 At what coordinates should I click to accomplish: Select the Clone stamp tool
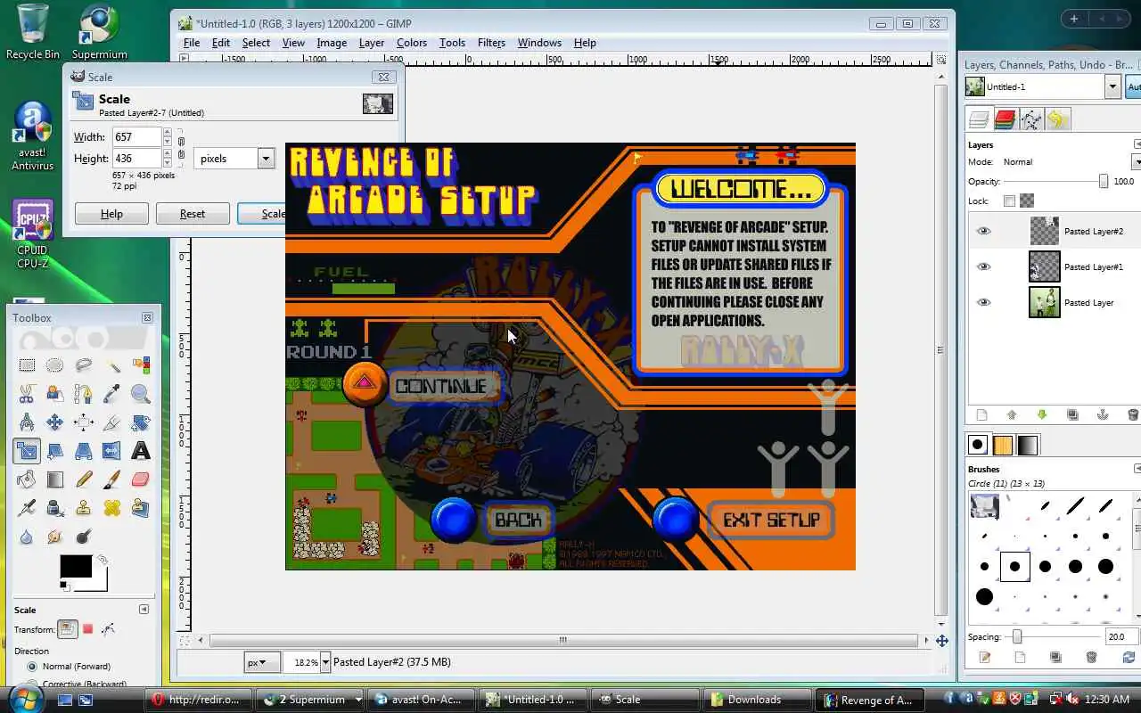pos(84,508)
